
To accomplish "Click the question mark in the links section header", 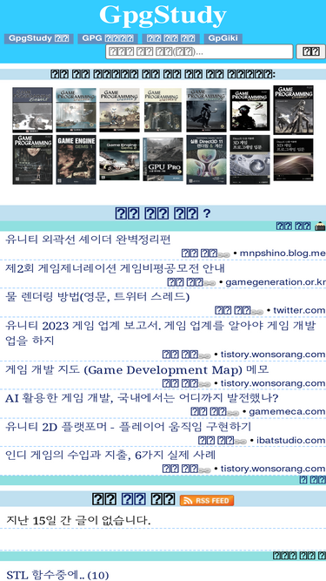I will tap(207, 213).
